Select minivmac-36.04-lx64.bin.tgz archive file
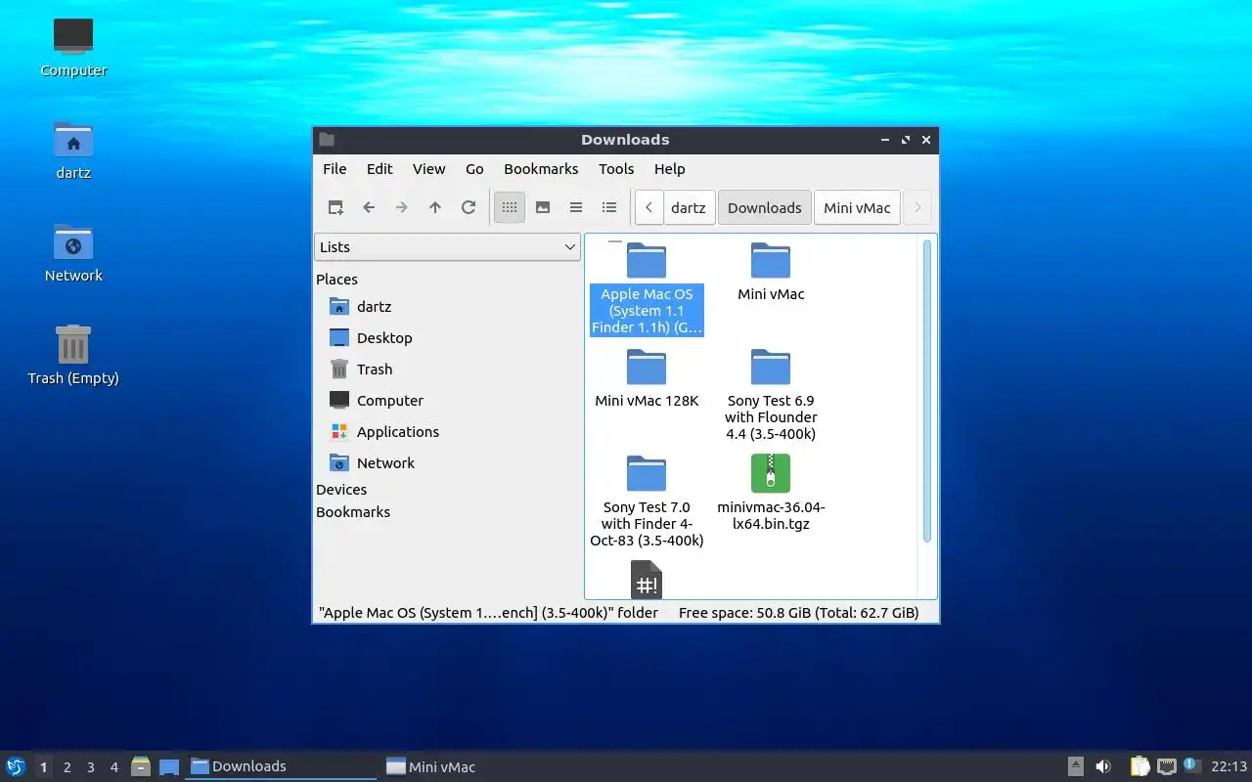 pyautogui.click(x=771, y=494)
